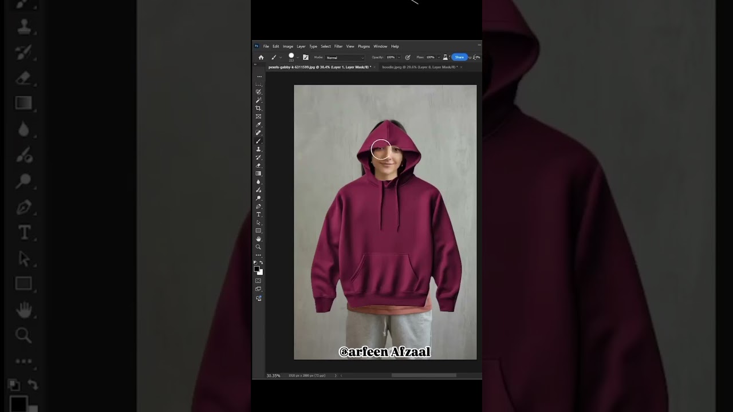The width and height of the screenshot is (733, 412).
Task: Switch to the hoodie.jpeg document tab
Action: [420, 67]
